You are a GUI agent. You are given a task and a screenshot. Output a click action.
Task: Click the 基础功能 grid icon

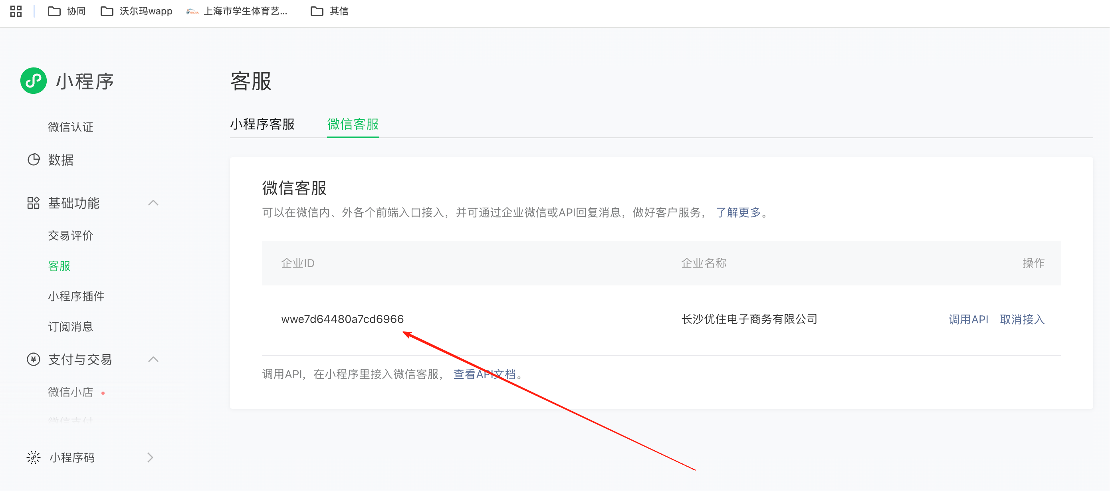(x=33, y=203)
